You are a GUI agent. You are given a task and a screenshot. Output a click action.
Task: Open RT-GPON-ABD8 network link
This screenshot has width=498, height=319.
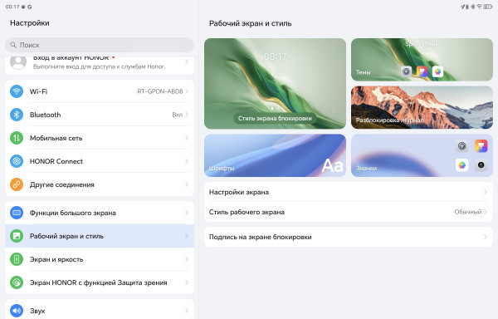click(160, 91)
